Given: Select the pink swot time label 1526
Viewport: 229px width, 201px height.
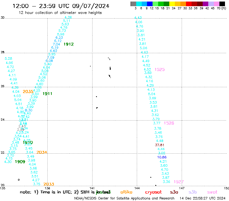Looking at the screenshot, I should coord(169,123).
